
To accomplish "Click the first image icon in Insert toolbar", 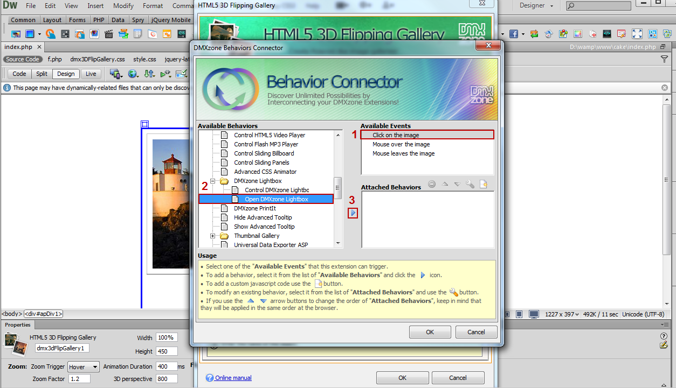I will [16, 34].
